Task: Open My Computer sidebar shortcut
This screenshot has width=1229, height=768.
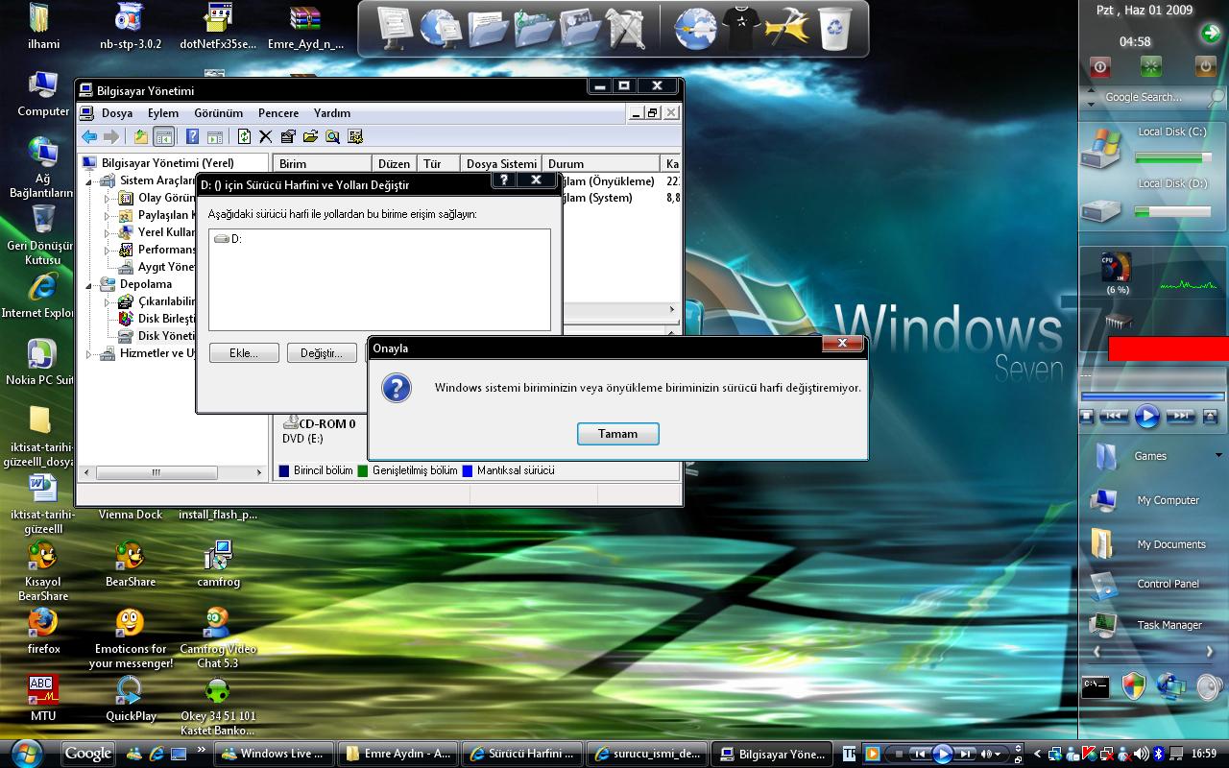Action: coord(1145,500)
